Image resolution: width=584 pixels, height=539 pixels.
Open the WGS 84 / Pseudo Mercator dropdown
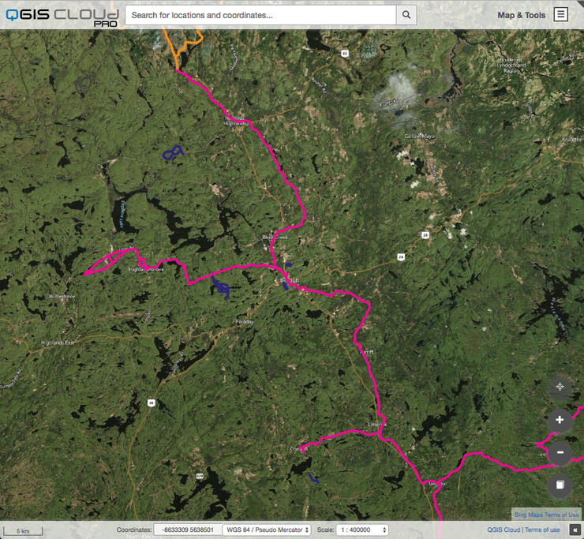pos(267,530)
